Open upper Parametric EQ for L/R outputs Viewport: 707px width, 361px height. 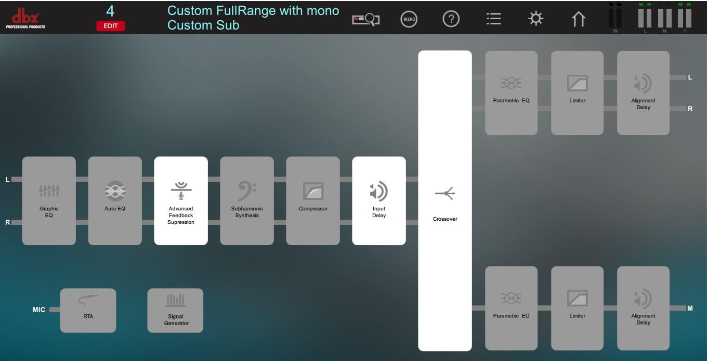point(511,92)
